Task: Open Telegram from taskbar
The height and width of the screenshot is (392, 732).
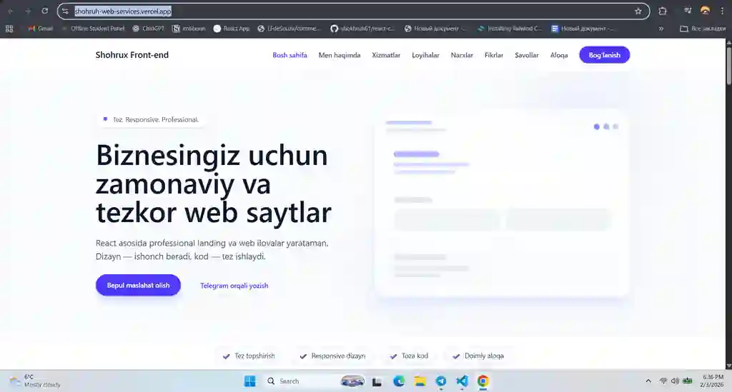Action: (440, 381)
